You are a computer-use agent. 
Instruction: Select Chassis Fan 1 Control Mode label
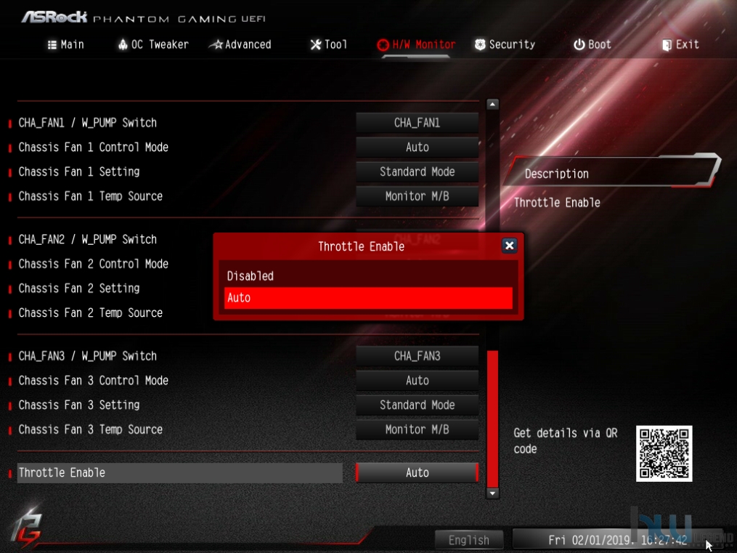93,148
